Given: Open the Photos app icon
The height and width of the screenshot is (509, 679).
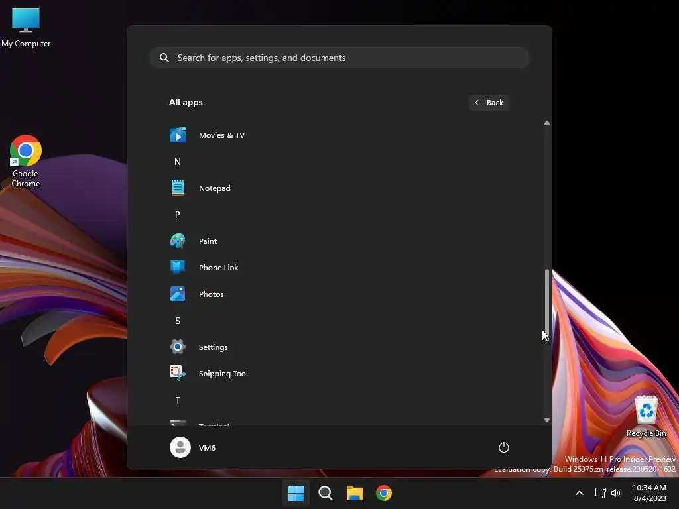Looking at the screenshot, I should tap(178, 294).
